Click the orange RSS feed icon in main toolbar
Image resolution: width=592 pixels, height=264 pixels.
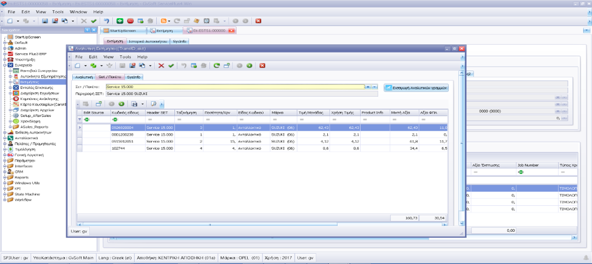(x=164, y=21)
